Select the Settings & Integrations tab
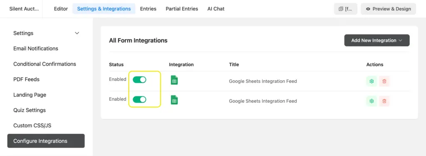Viewport: 426px width, 156px height. tap(104, 9)
